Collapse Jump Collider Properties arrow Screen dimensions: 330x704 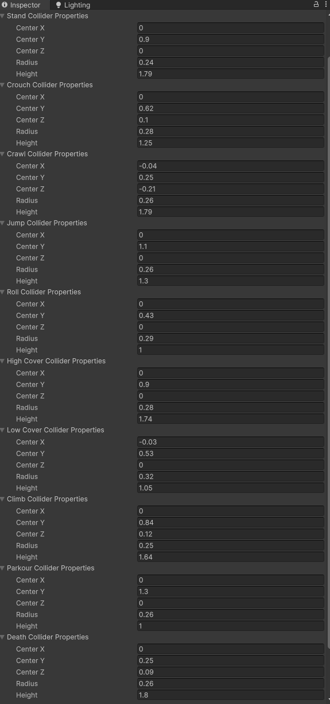point(3,223)
